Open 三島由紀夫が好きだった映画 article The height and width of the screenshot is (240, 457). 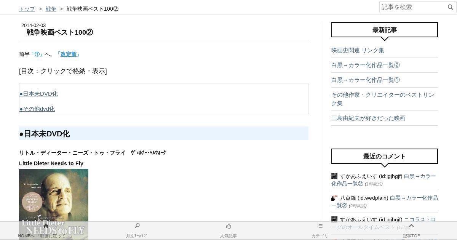tap(368, 118)
